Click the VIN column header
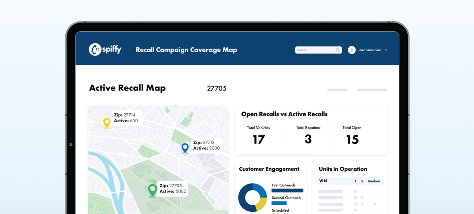Viewport: 474px width, 214px height. [x=323, y=181]
